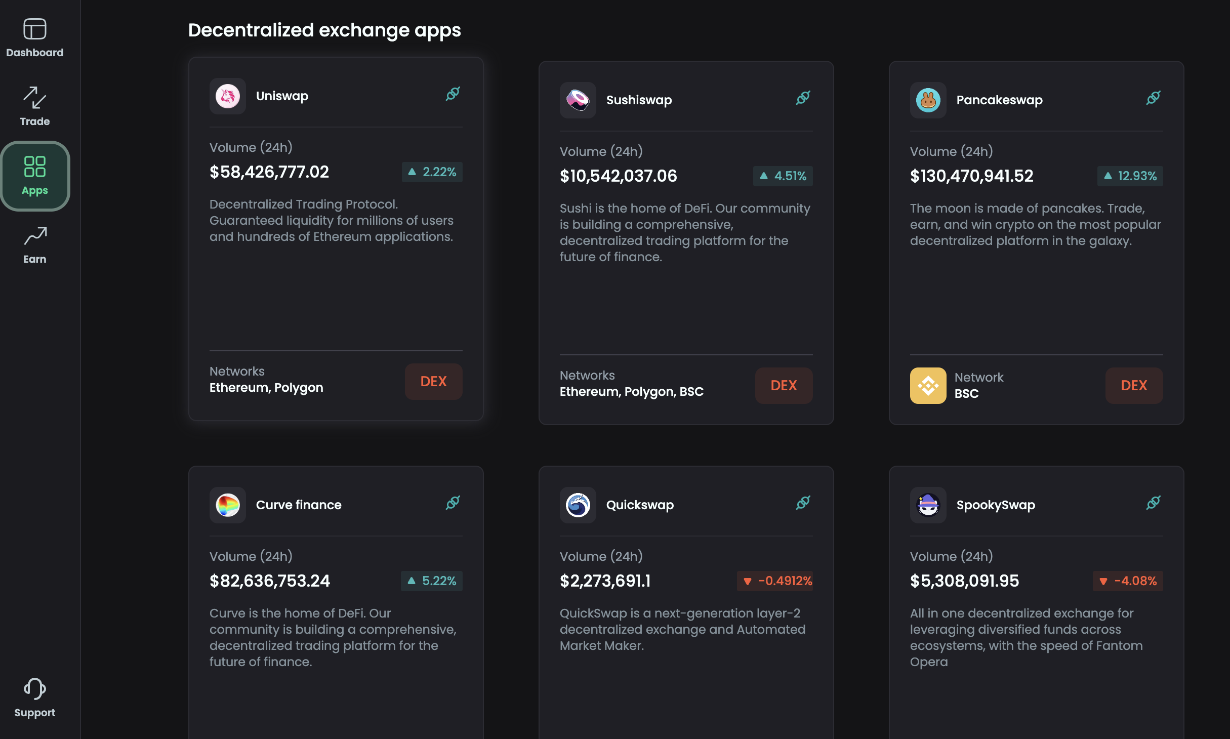This screenshot has width=1230, height=739.
Task: Click the Sushiswap logo icon
Action: 578,100
